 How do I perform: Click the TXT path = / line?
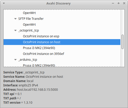point(12,98)
